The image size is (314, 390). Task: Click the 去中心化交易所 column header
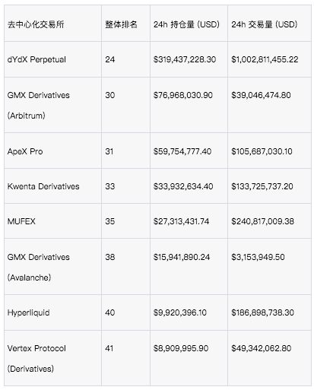click(x=36, y=24)
